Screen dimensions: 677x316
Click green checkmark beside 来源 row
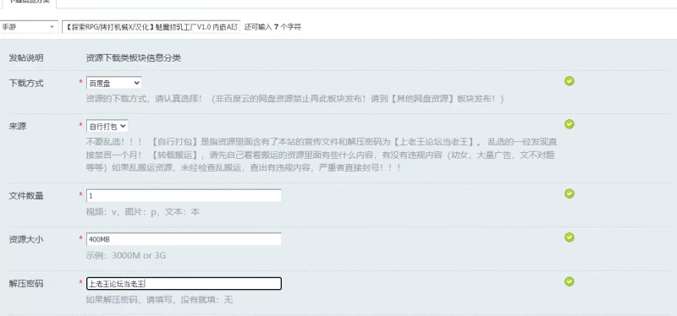click(x=569, y=124)
